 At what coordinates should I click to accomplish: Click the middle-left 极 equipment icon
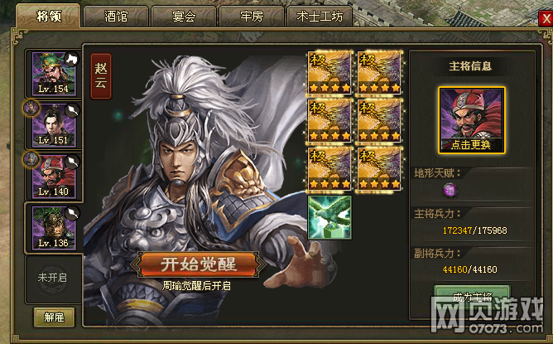[329, 121]
